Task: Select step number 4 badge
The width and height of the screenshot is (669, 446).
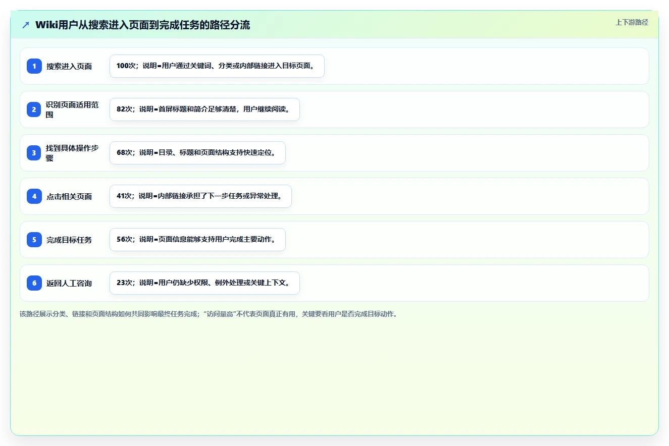Action: (34, 196)
